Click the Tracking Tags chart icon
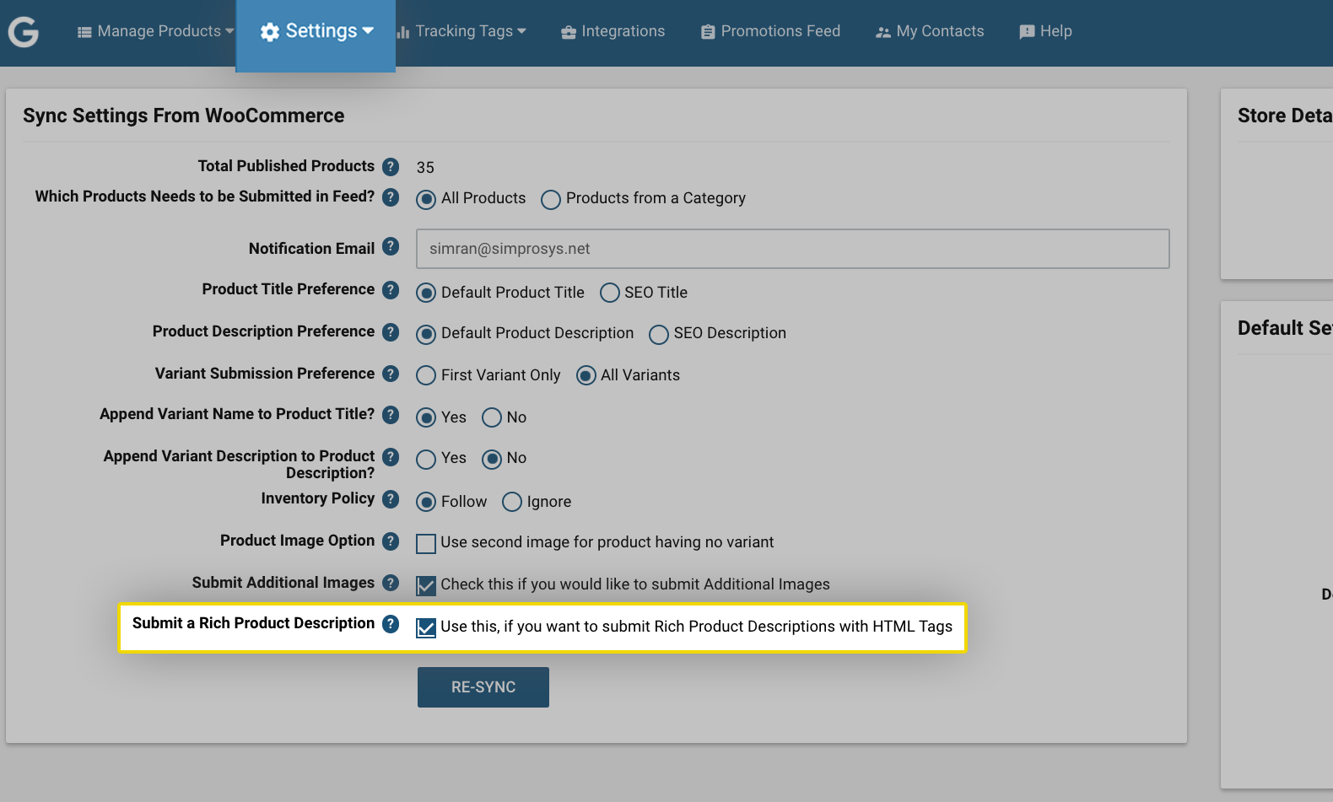The image size is (1333, 802). point(402,32)
